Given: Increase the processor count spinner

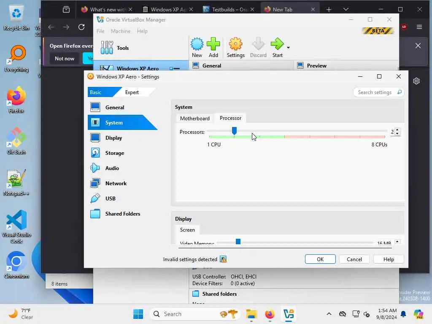Looking at the screenshot, I should 397,130.
